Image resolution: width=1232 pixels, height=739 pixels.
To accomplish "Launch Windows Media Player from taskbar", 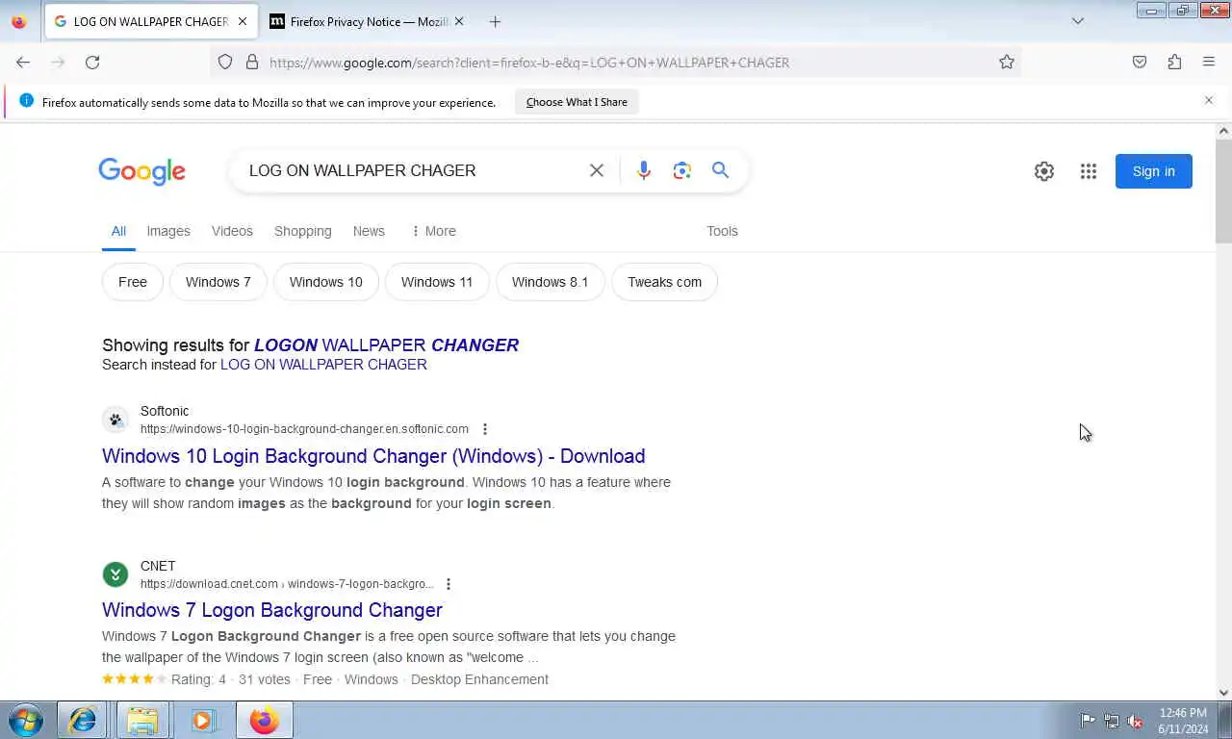I will point(203,720).
